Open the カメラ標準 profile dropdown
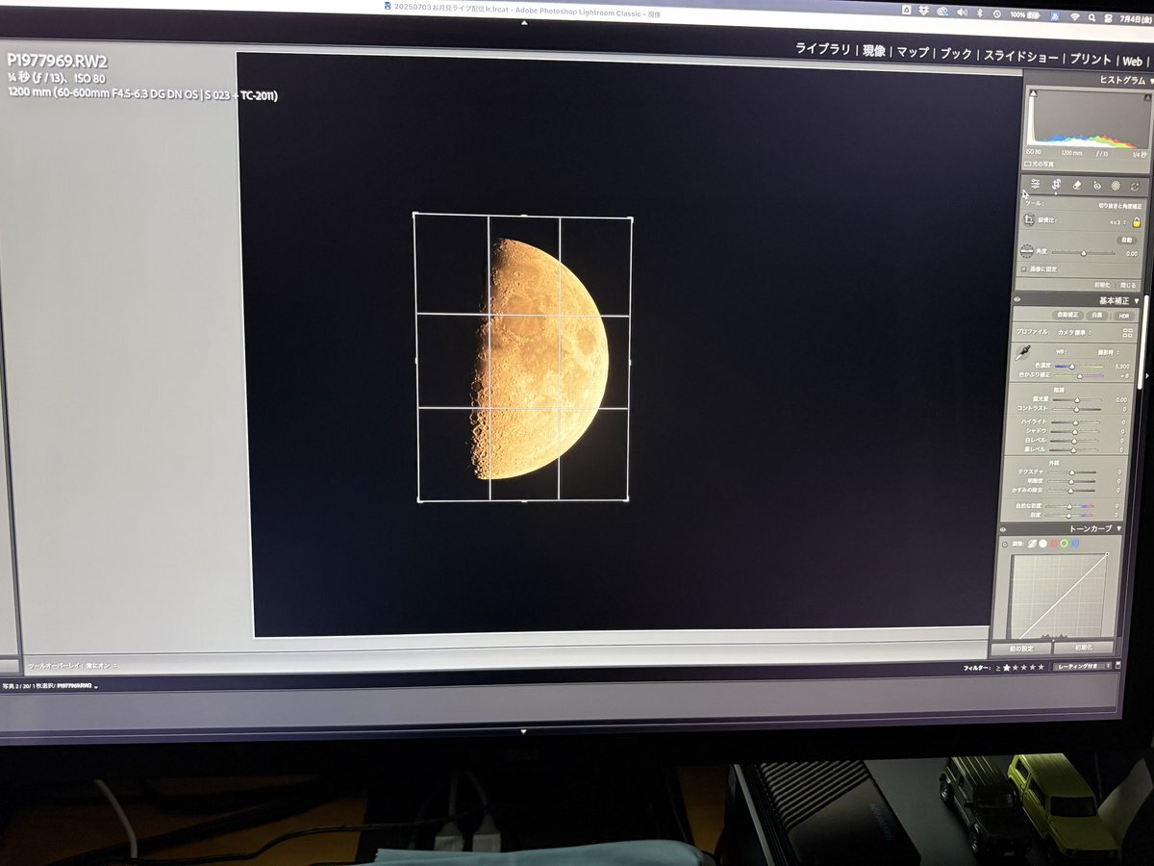This screenshot has width=1154, height=866. (1077, 332)
